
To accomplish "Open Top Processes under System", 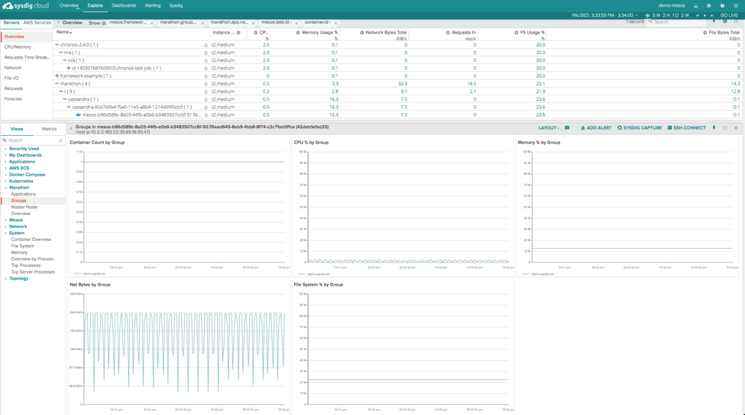I will click(26, 265).
